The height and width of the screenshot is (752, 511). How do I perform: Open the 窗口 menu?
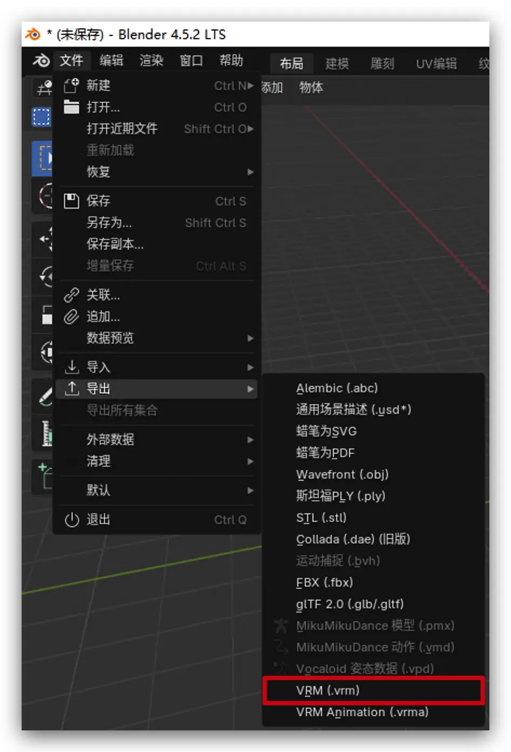191,61
